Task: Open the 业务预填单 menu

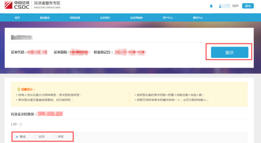Action: pos(136,18)
